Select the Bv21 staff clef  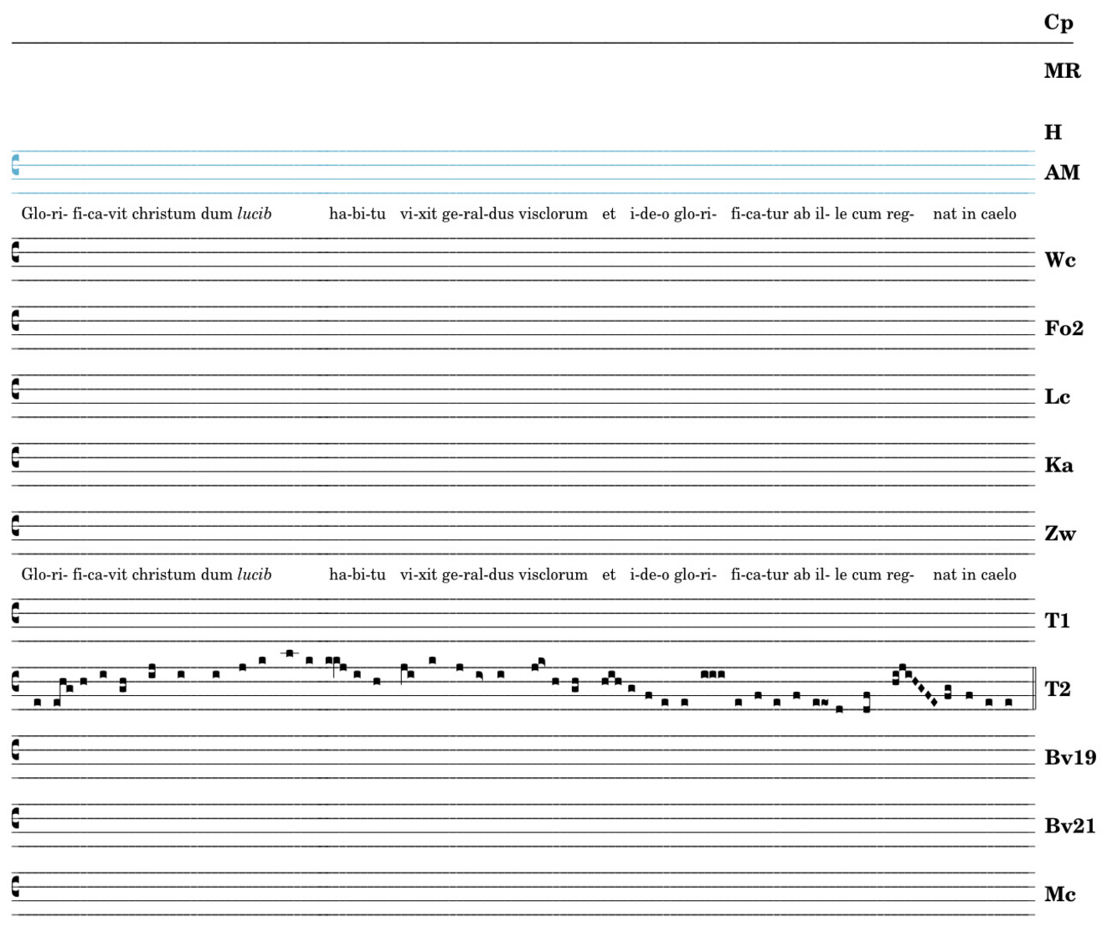(x=15, y=818)
